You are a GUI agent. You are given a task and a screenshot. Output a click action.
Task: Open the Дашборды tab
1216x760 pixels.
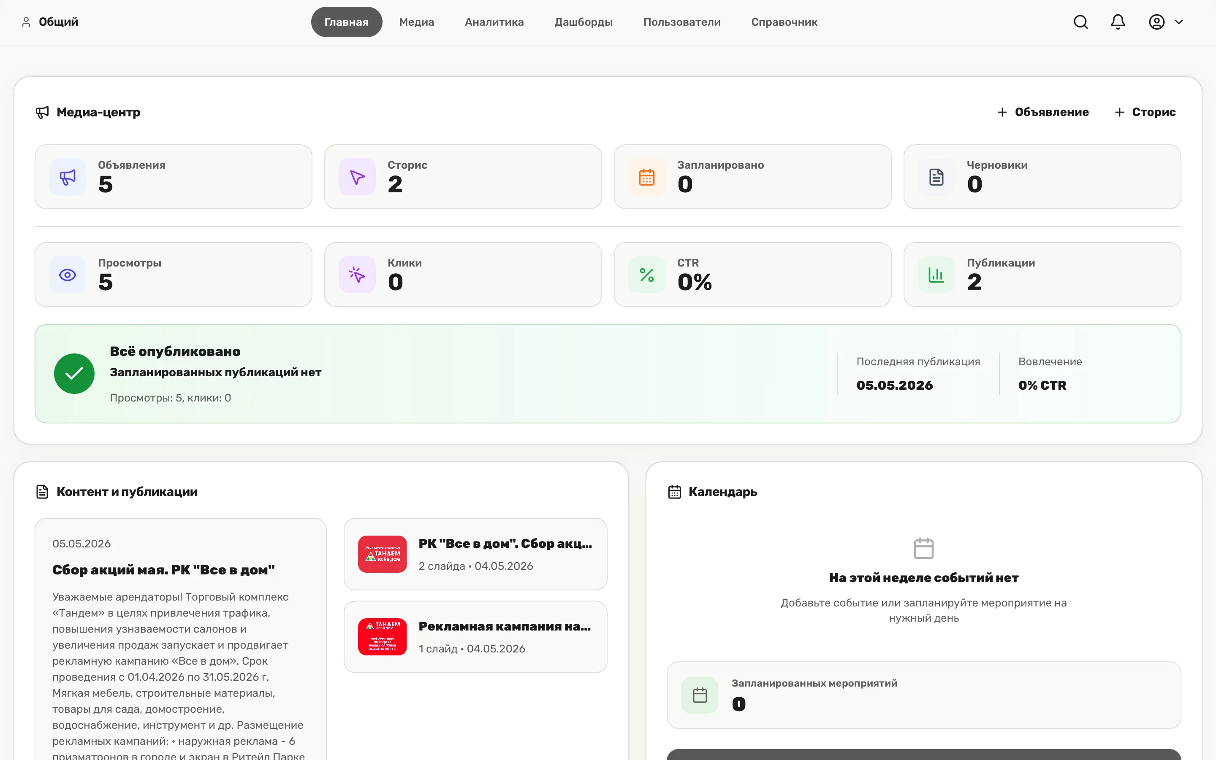point(584,22)
